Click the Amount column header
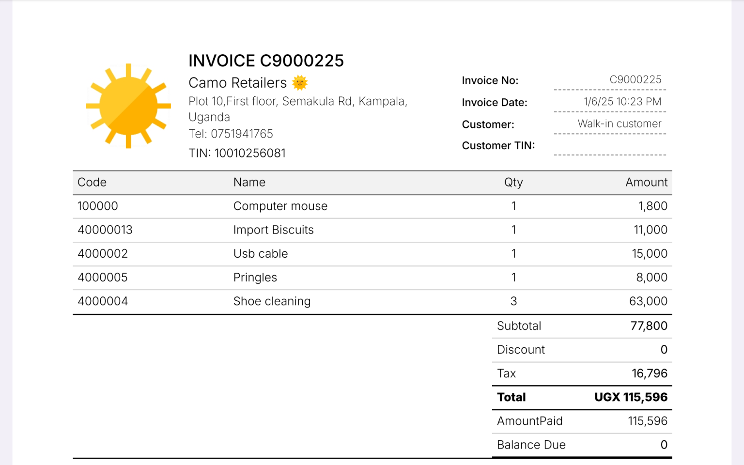The image size is (744, 465). pos(646,182)
